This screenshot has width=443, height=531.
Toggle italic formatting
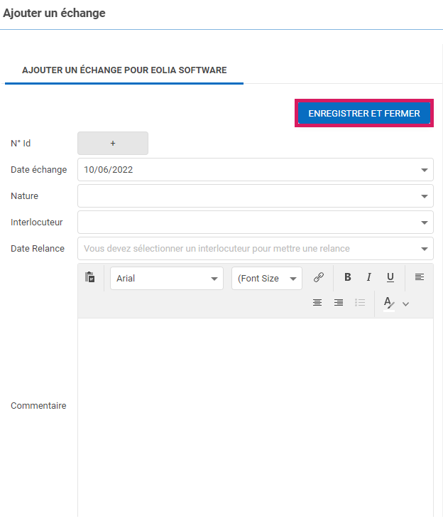coord(368,278)
